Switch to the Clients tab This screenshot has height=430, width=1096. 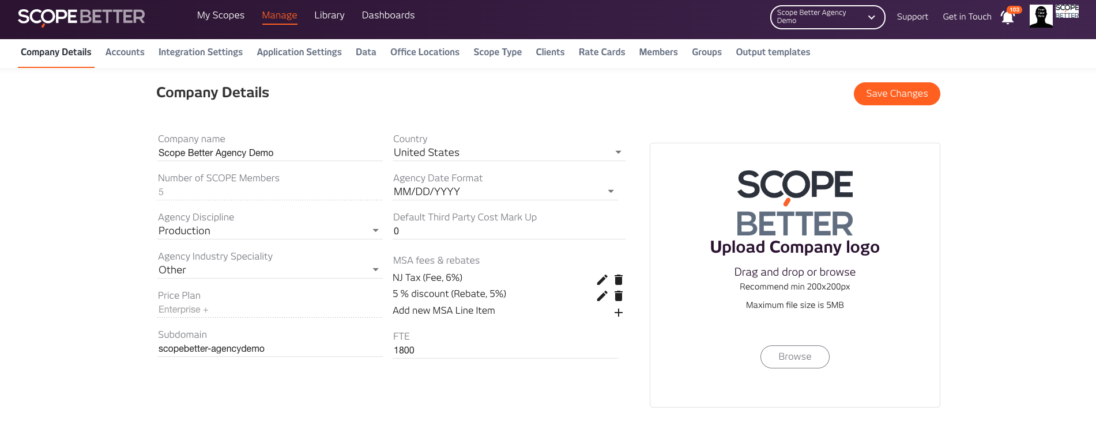pyautogui.click(x=550, y=52)
